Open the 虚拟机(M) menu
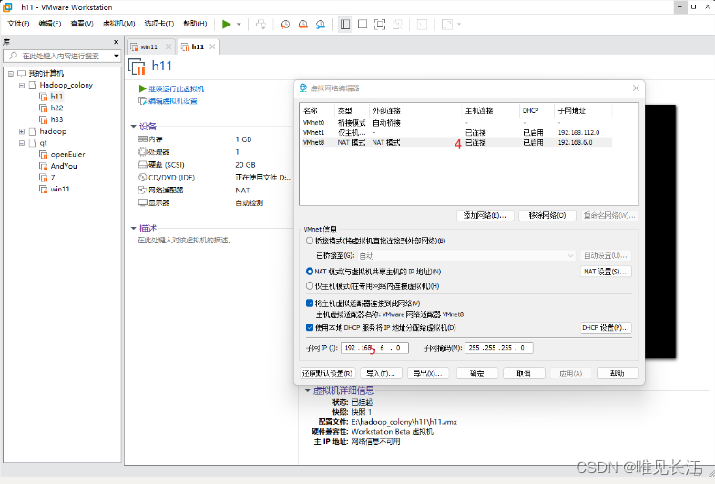 pyautogui.click(x=118, y=24)
